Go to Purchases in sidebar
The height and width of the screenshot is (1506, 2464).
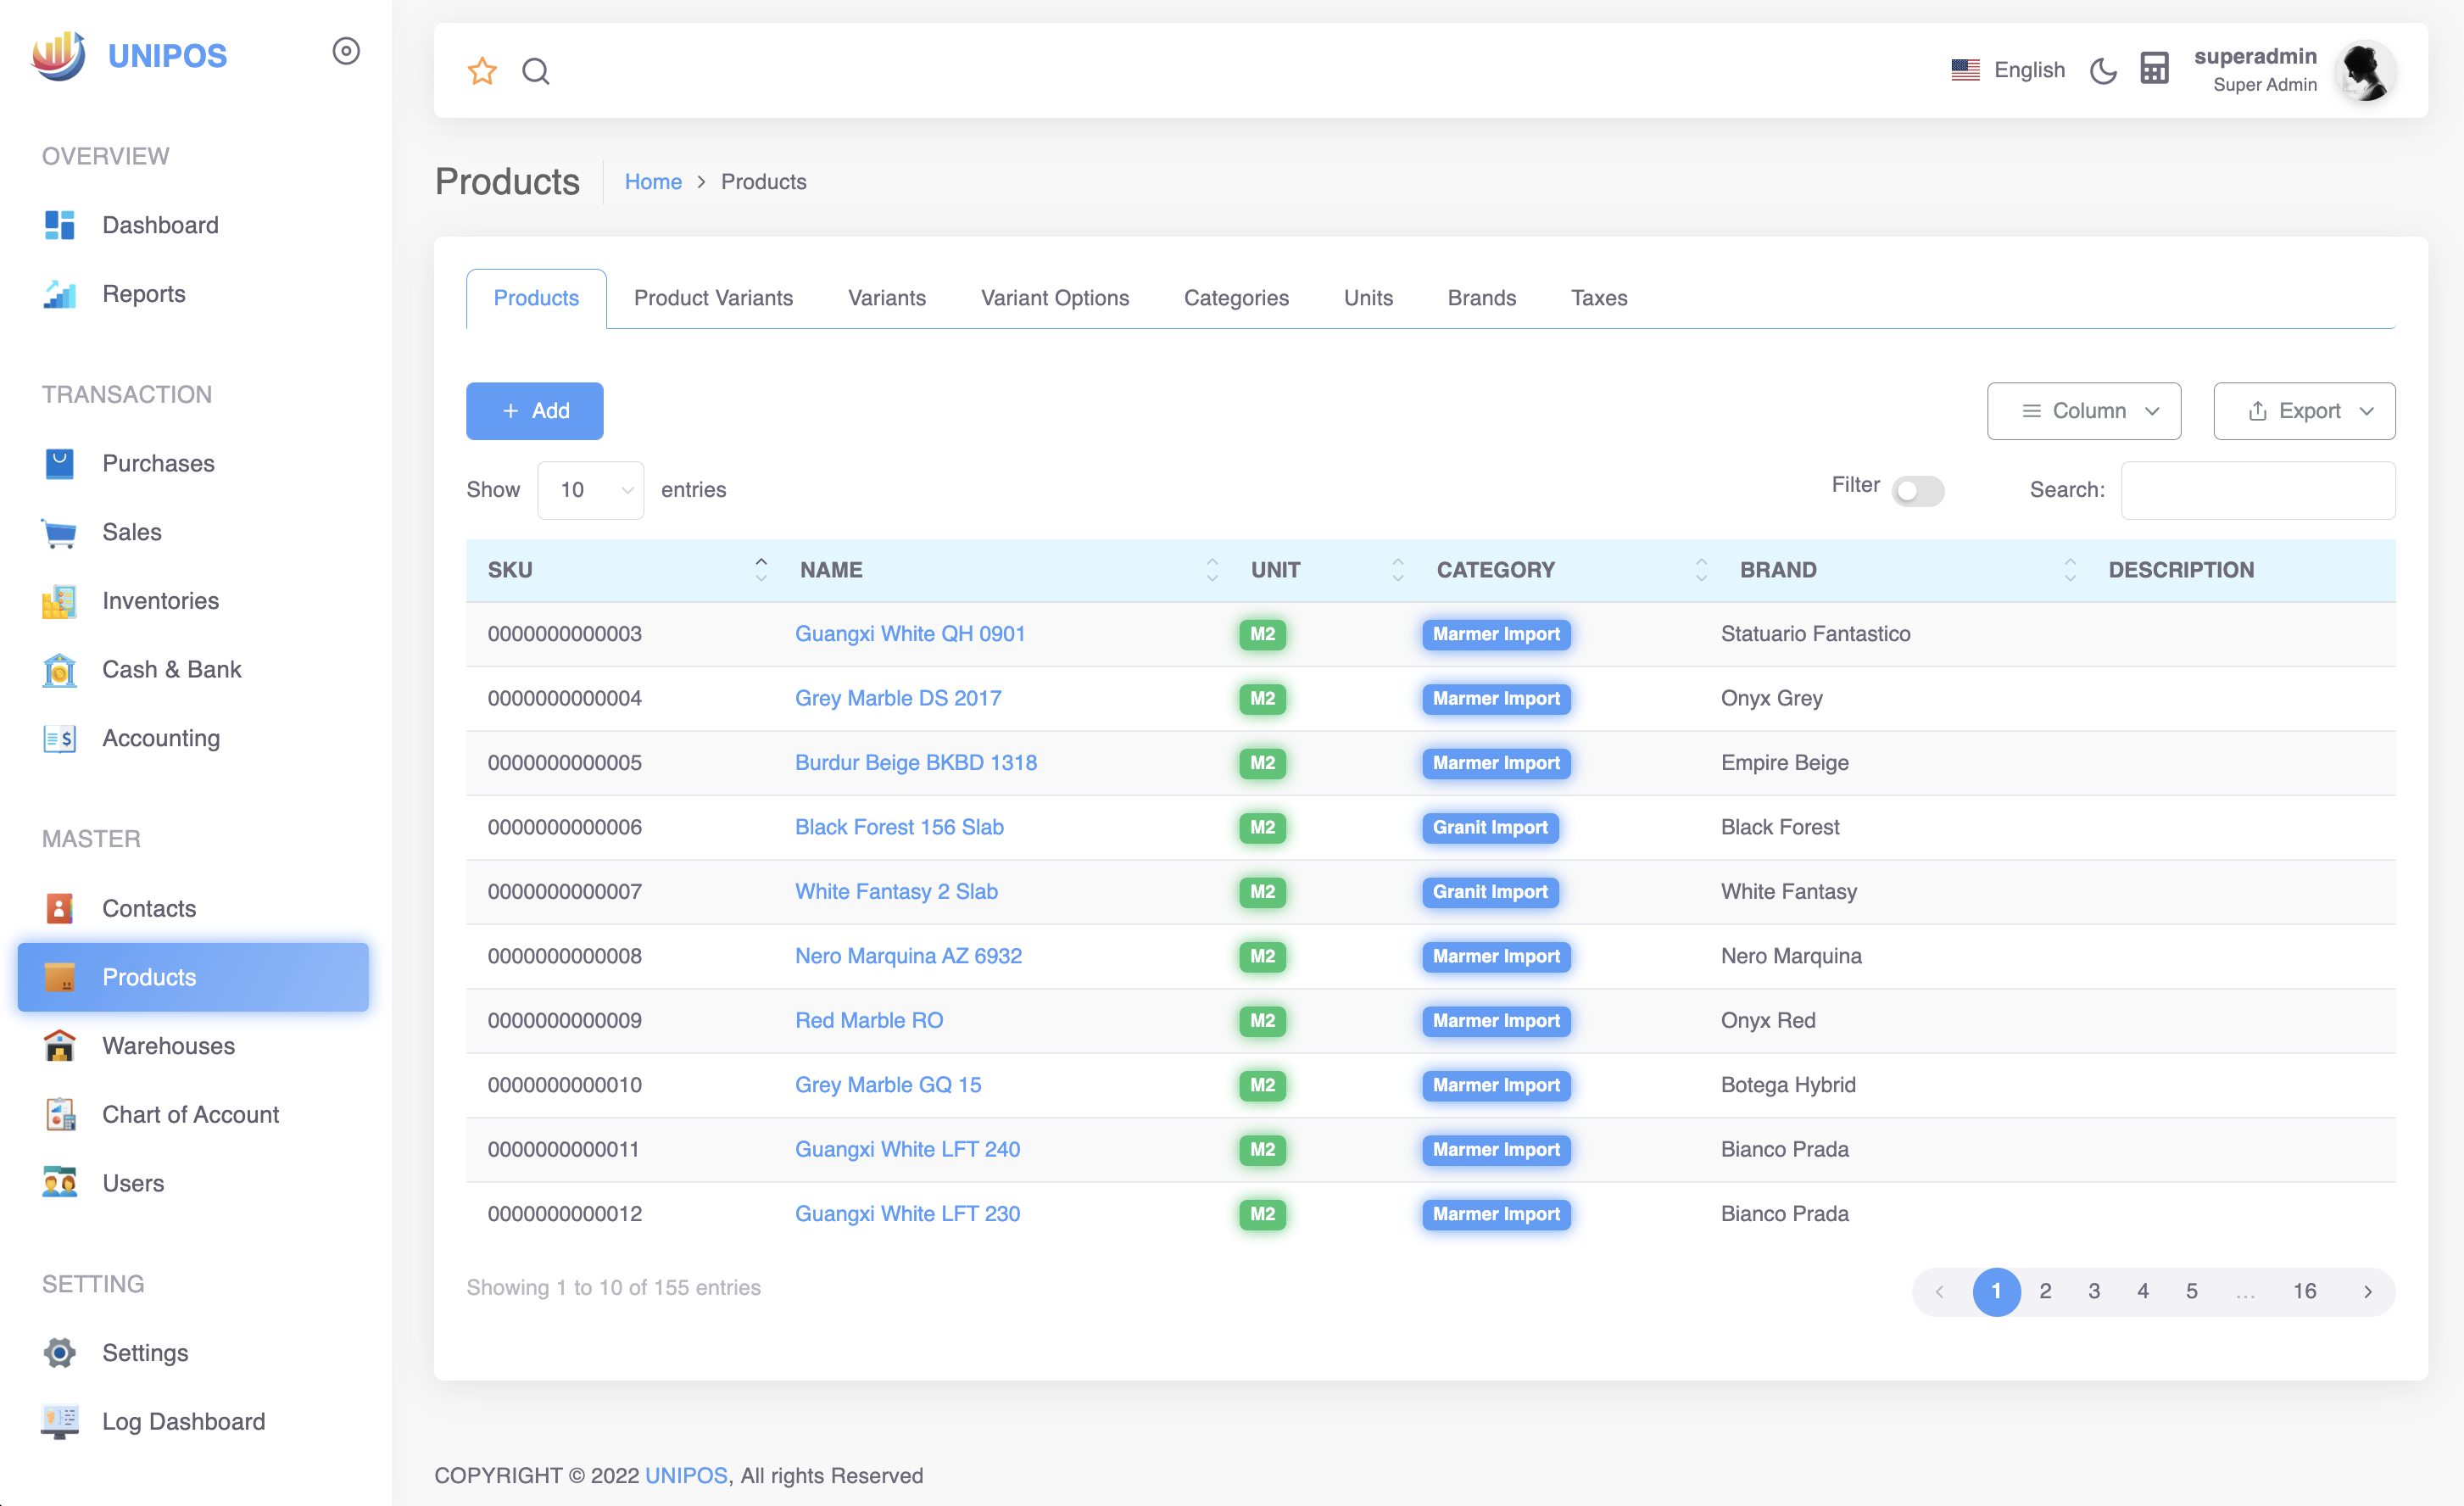coord(193,464)
